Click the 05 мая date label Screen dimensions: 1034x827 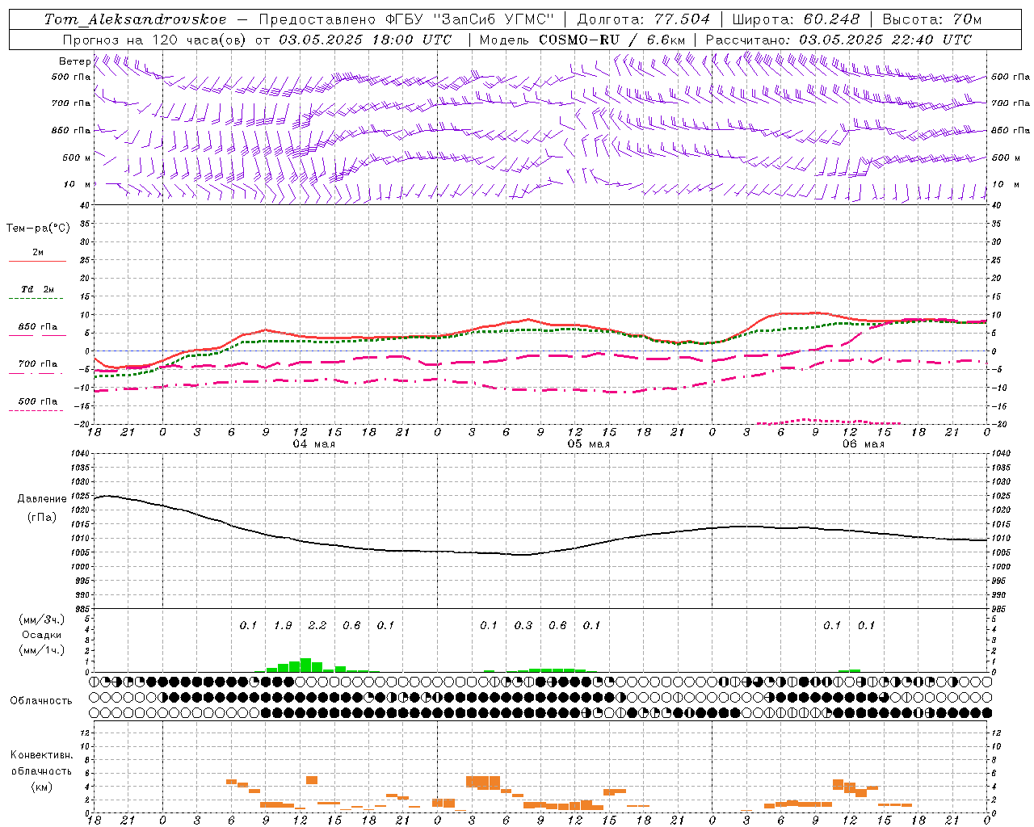588,444
